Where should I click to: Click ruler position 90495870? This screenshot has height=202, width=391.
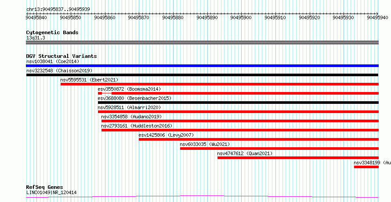[x=139, y=18]
